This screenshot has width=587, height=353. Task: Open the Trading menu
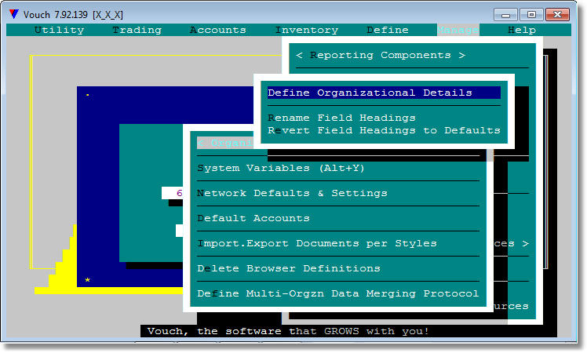137,30
